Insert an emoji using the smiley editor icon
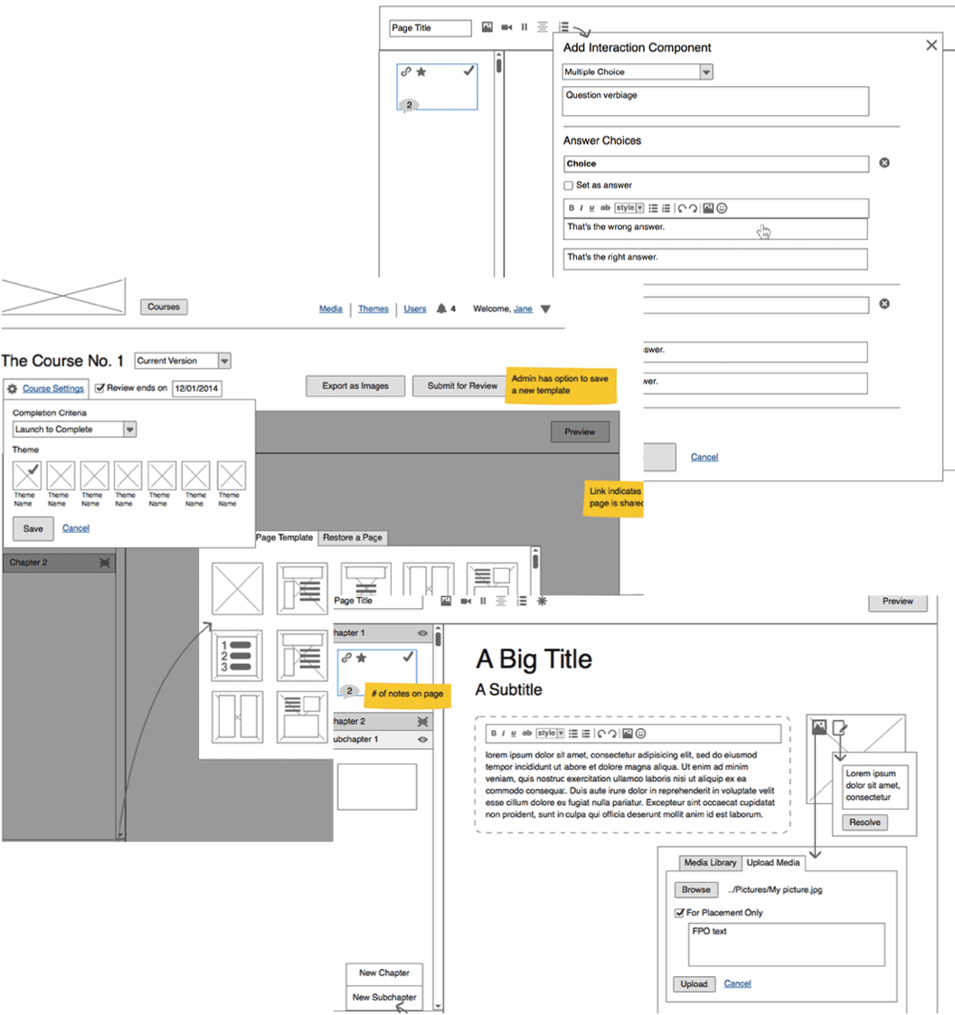 [x=723, y=208]
